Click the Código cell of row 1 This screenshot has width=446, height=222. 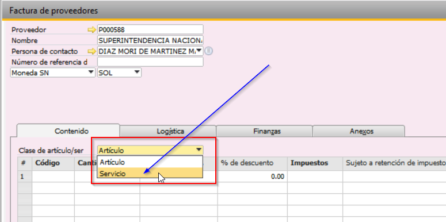tap(53, 177)
